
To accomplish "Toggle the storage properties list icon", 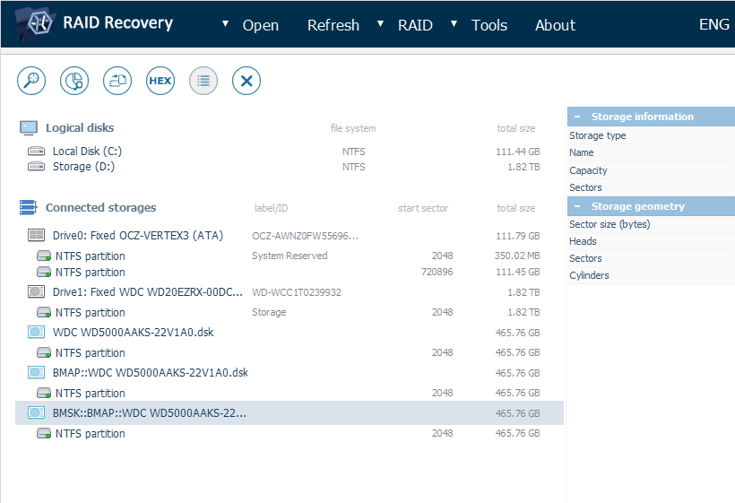I will click(203, 81).
